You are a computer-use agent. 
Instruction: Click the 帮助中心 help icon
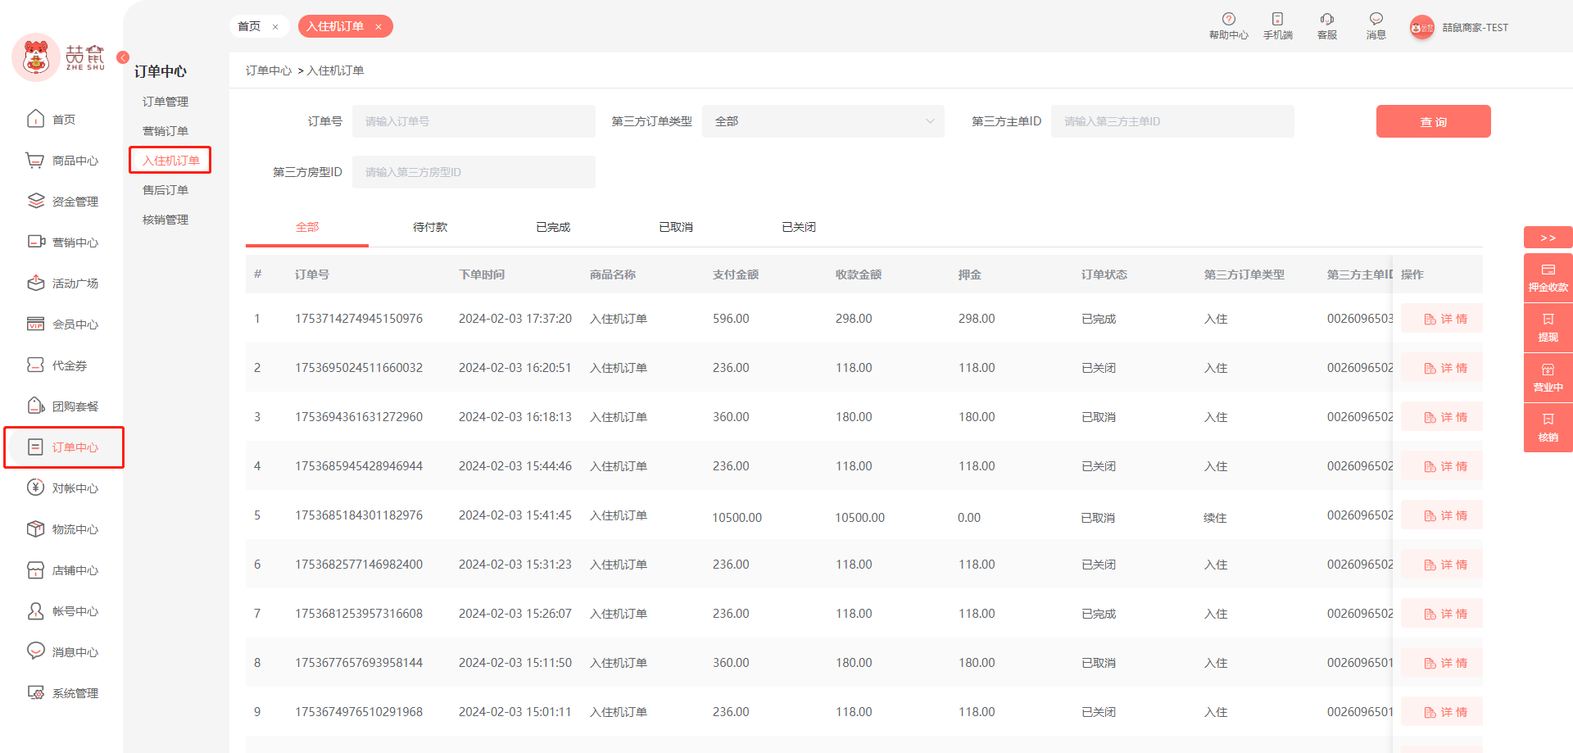click(x=1228, y=19)
